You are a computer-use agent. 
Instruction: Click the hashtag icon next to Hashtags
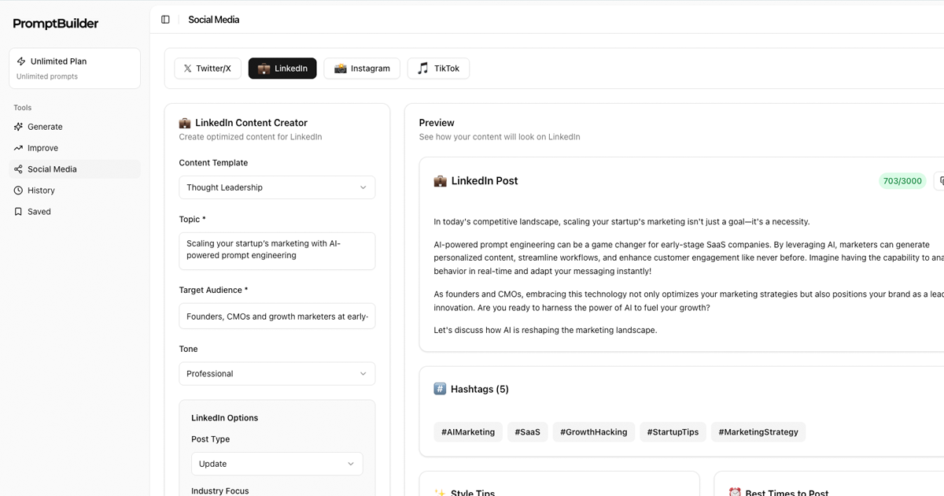pos(439,388)
